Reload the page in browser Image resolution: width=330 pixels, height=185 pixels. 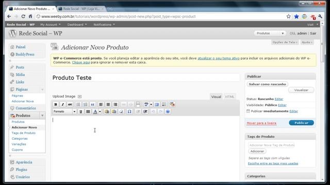pos(23,16)
